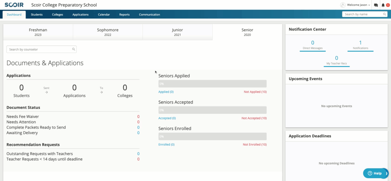Select the Senior 2020 tab
391x181 pixels.
pos(247,32)
